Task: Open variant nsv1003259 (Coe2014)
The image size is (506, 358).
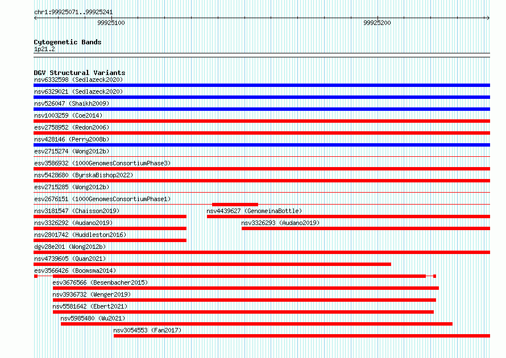Action: [x=68, y=115]
